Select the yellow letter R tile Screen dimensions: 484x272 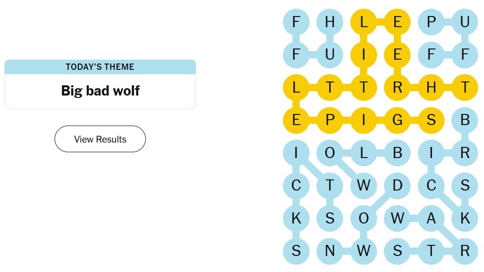pos(397,87)
